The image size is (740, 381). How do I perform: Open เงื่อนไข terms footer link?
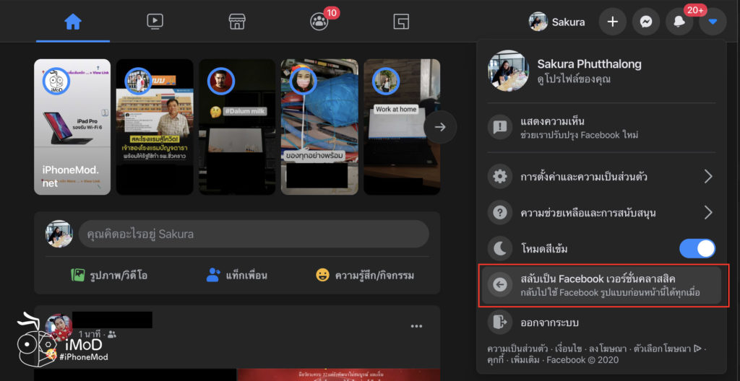(x=568, y=349)
